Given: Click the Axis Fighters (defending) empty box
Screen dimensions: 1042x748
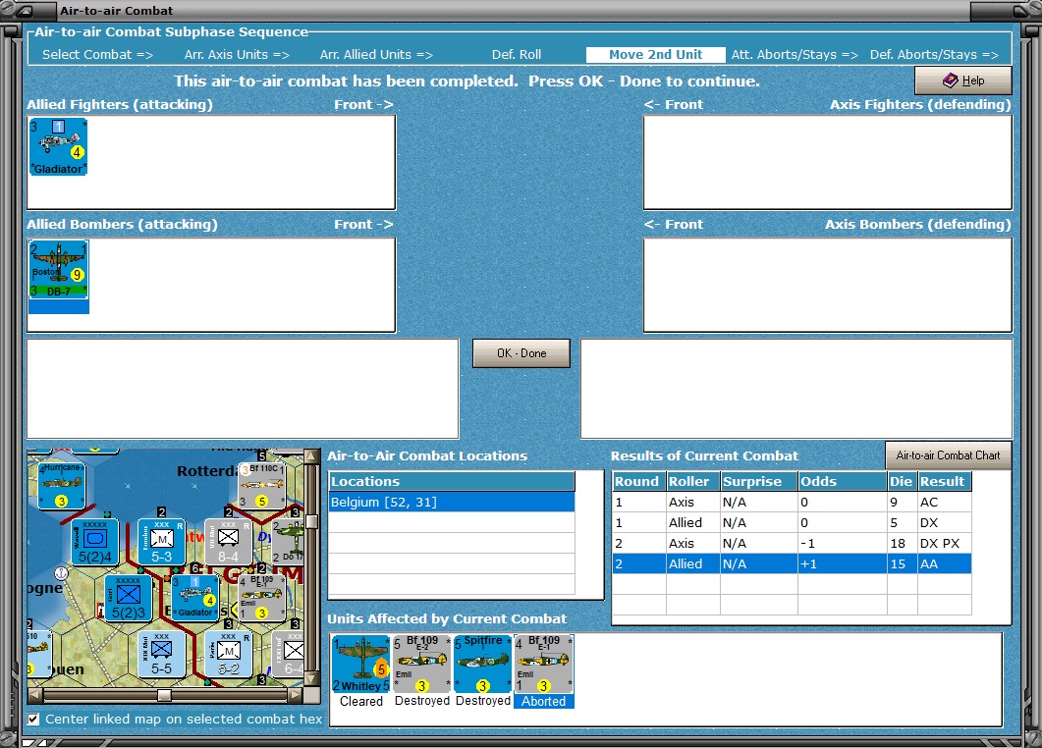Looking at the screenshot, I should point(827,163).
